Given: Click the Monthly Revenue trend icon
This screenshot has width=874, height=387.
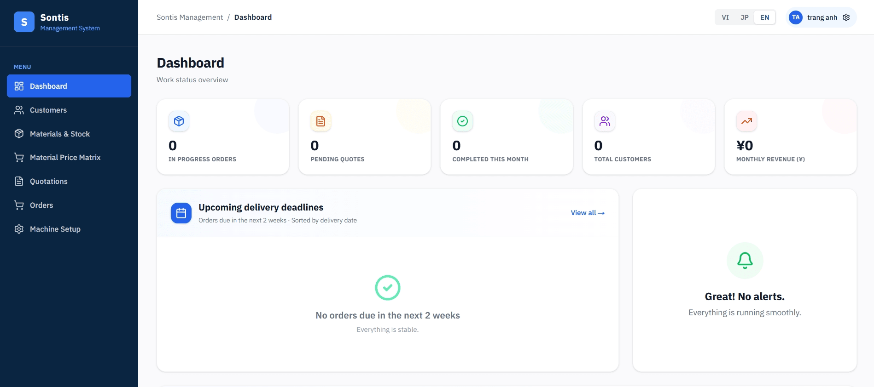Looking at the screenshot, I should 747,121.
